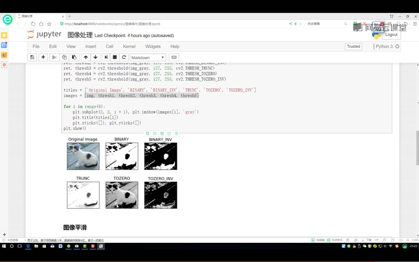
Task: Open the cell type dropdown showing Markdown
Action: coord(148,57)
